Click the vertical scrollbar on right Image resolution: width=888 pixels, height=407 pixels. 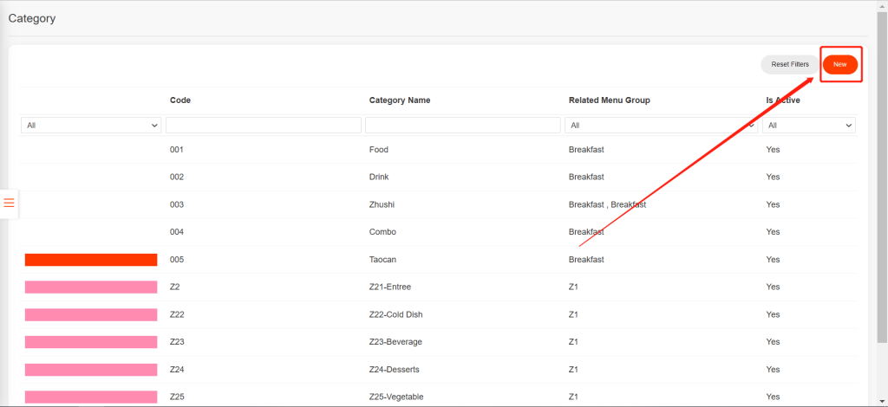(x=882, y=173)
